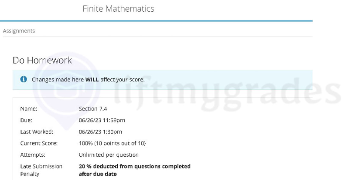361x180 pixels.
Task: Click the bold WILL word in banner
Action: tap(92, 79)
